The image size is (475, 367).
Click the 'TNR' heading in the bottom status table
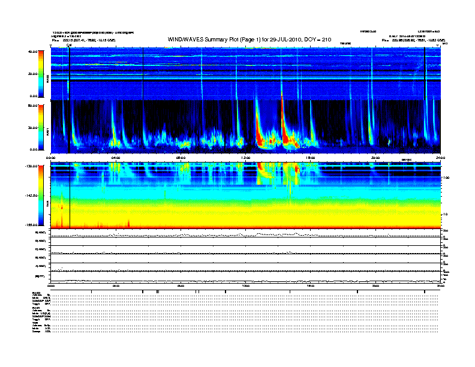coord(35,323)
